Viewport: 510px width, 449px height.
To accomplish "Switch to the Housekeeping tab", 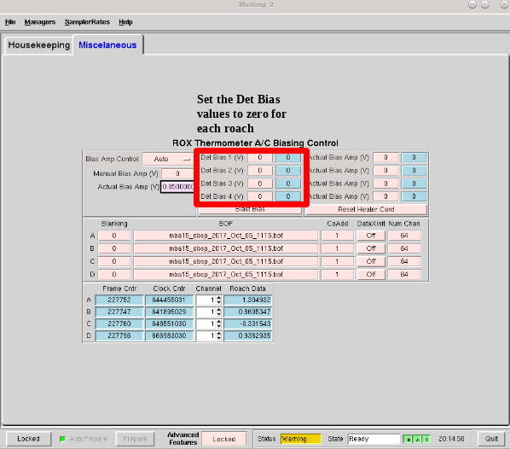I will pyautogui.click(x=39, y=45).
